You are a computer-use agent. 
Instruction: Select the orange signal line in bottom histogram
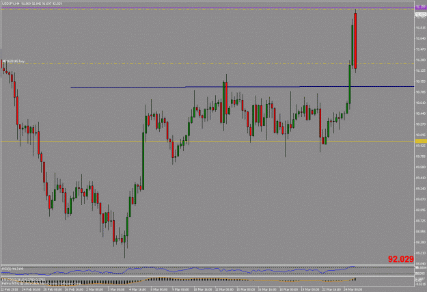pos(177,280)
